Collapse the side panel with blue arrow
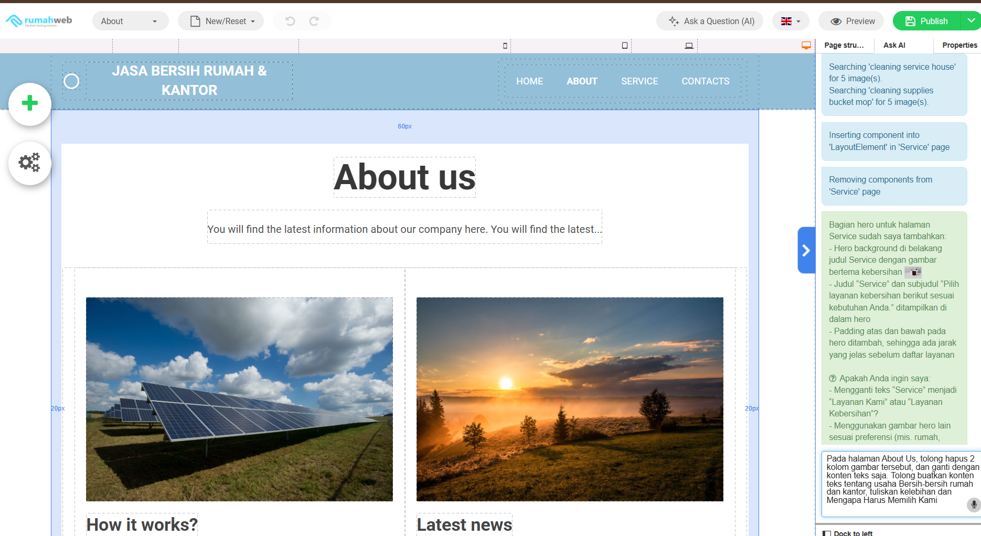The width and height of the screenshot is (981, 536). point(806,250)
